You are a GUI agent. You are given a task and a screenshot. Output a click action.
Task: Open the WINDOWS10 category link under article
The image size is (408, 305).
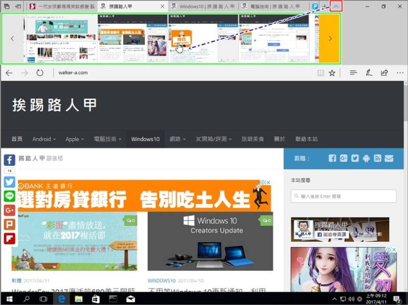(x=162, y=281)
